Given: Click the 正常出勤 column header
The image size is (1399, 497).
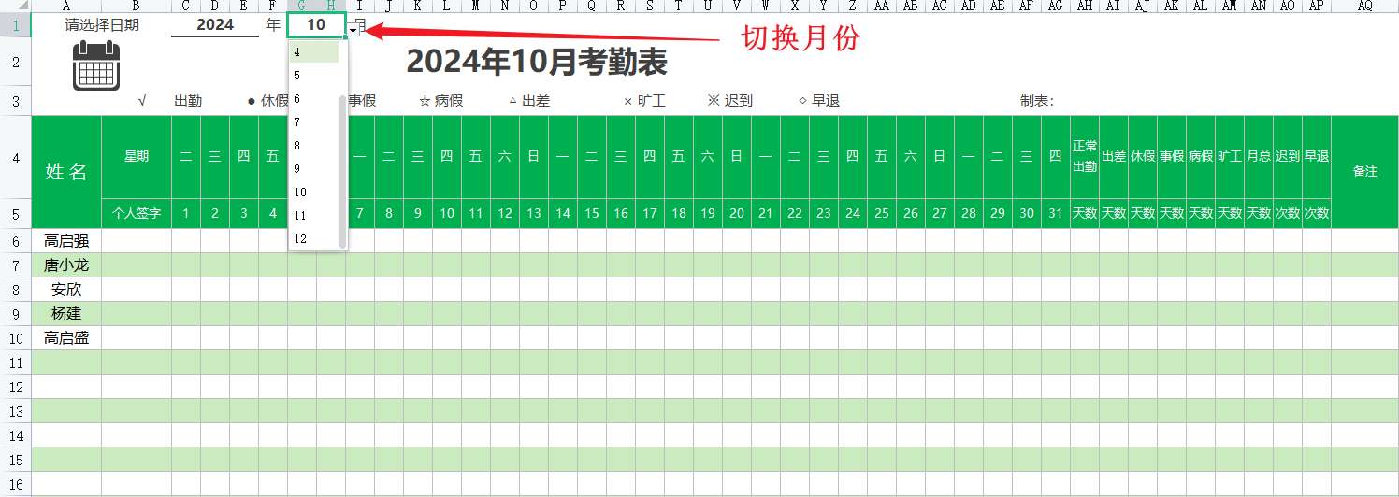Looking at the screenshot, I should pyautogui.click(x=1084, y=157).
